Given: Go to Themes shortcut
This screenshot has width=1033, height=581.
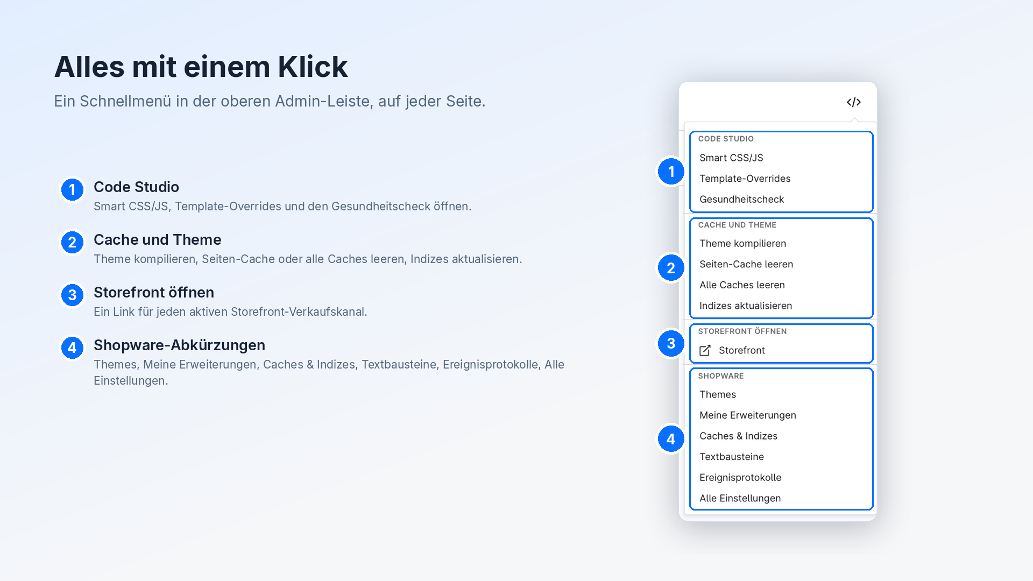Looking at the screenshot, I should click(717, 394).
